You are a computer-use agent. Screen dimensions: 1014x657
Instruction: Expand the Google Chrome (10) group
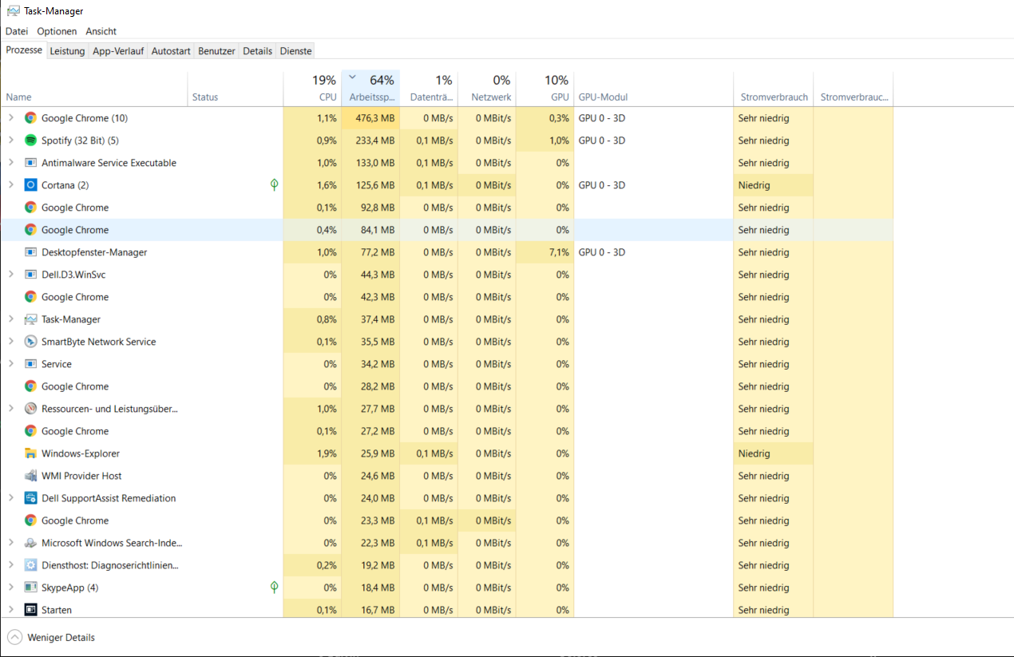coord(10,118)
